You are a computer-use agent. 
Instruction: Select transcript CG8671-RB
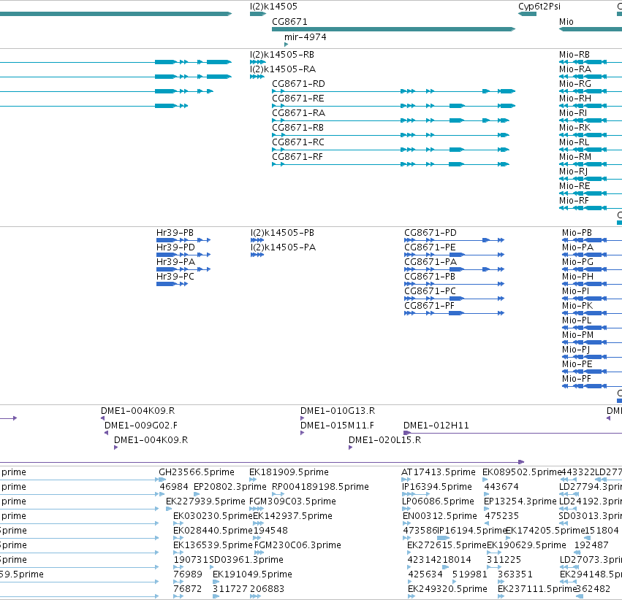(x=298, y=128)
